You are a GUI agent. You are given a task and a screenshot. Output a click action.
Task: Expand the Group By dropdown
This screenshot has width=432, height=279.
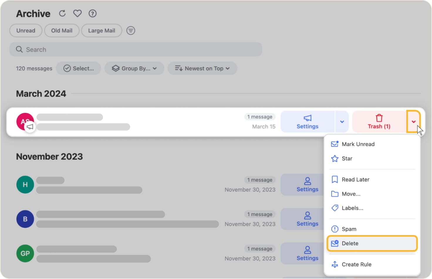tap(134, 68)
